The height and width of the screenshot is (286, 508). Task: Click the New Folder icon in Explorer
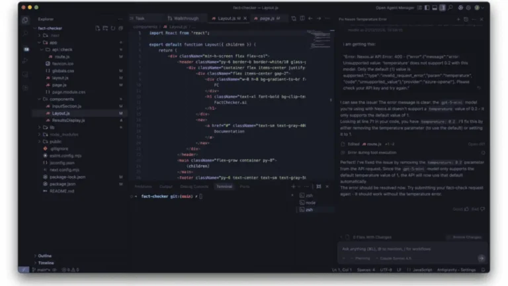point(105,28)
